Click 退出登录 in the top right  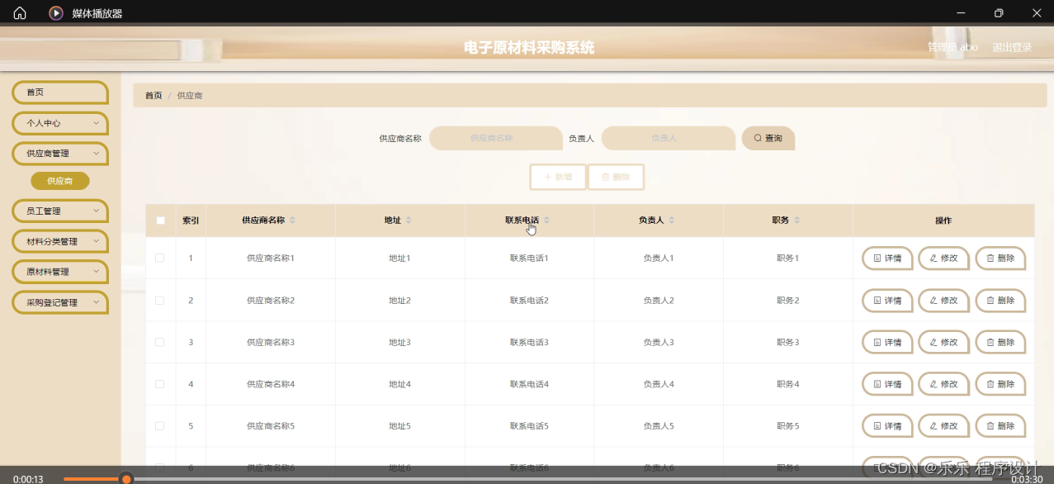pos(1011,47)
